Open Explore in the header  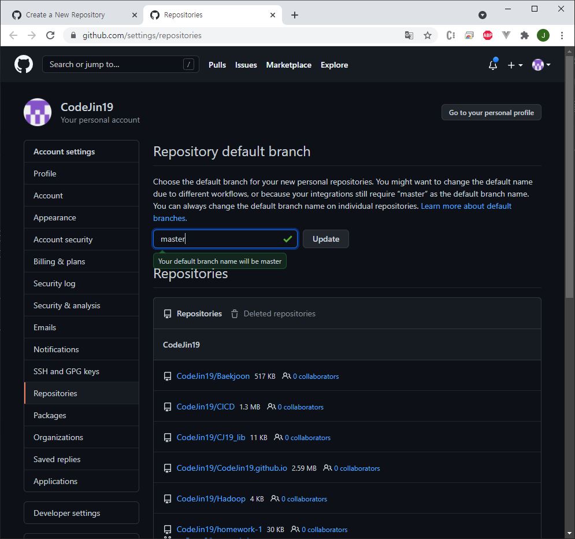[334, 65]
